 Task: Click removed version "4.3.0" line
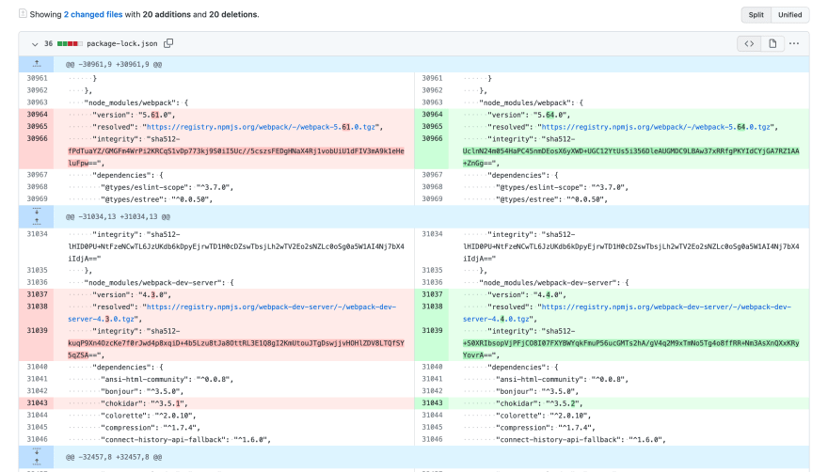coord(233,294)
